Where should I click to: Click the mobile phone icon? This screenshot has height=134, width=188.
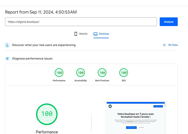click(76, 34)
